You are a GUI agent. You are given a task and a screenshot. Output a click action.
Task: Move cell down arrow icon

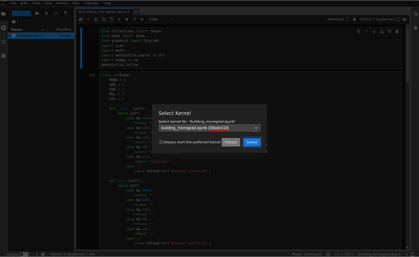[374, 31]
